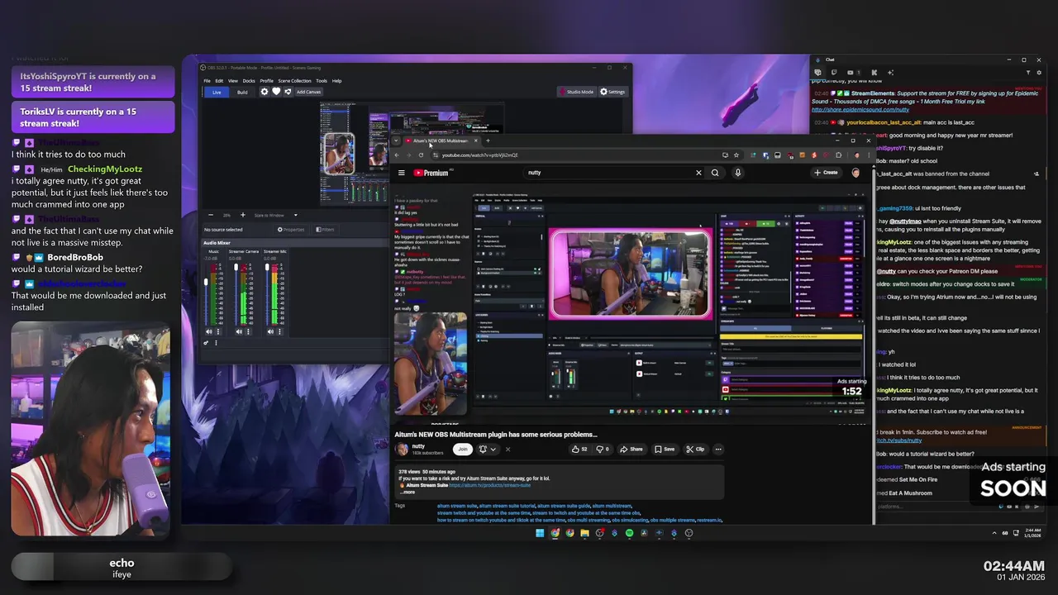
Task: Like the video with thumbs up
Action: tap(579, 449)
